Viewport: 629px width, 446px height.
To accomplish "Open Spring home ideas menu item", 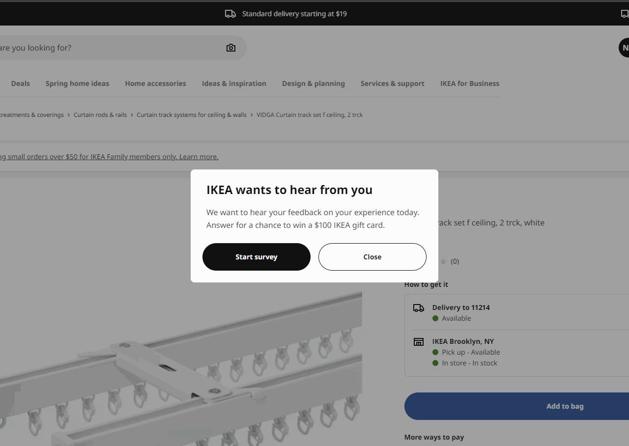I will (x=77, y=84).
